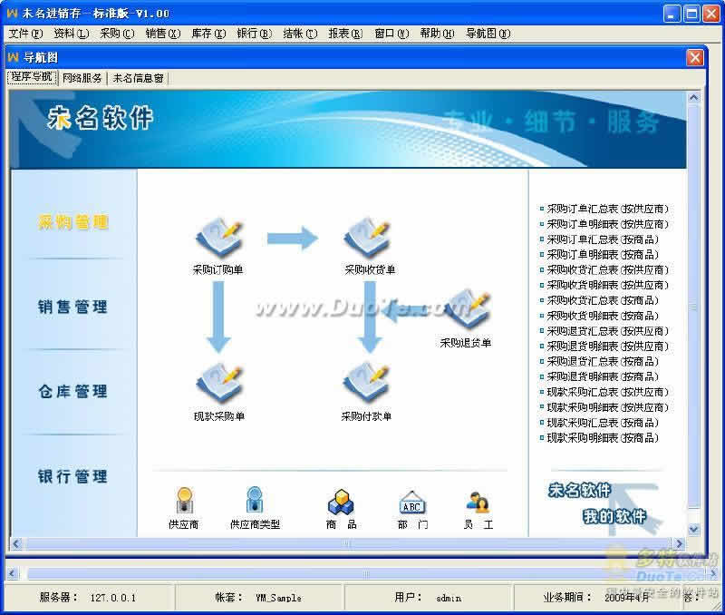This screenshot has width=725, height=615.
Task: Open report 采购退货明细表(按供应商)
Action: [x=607, y=347]
